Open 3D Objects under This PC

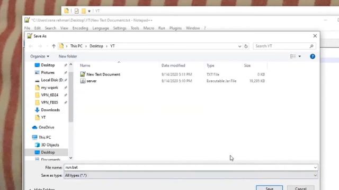click(50, 145)
